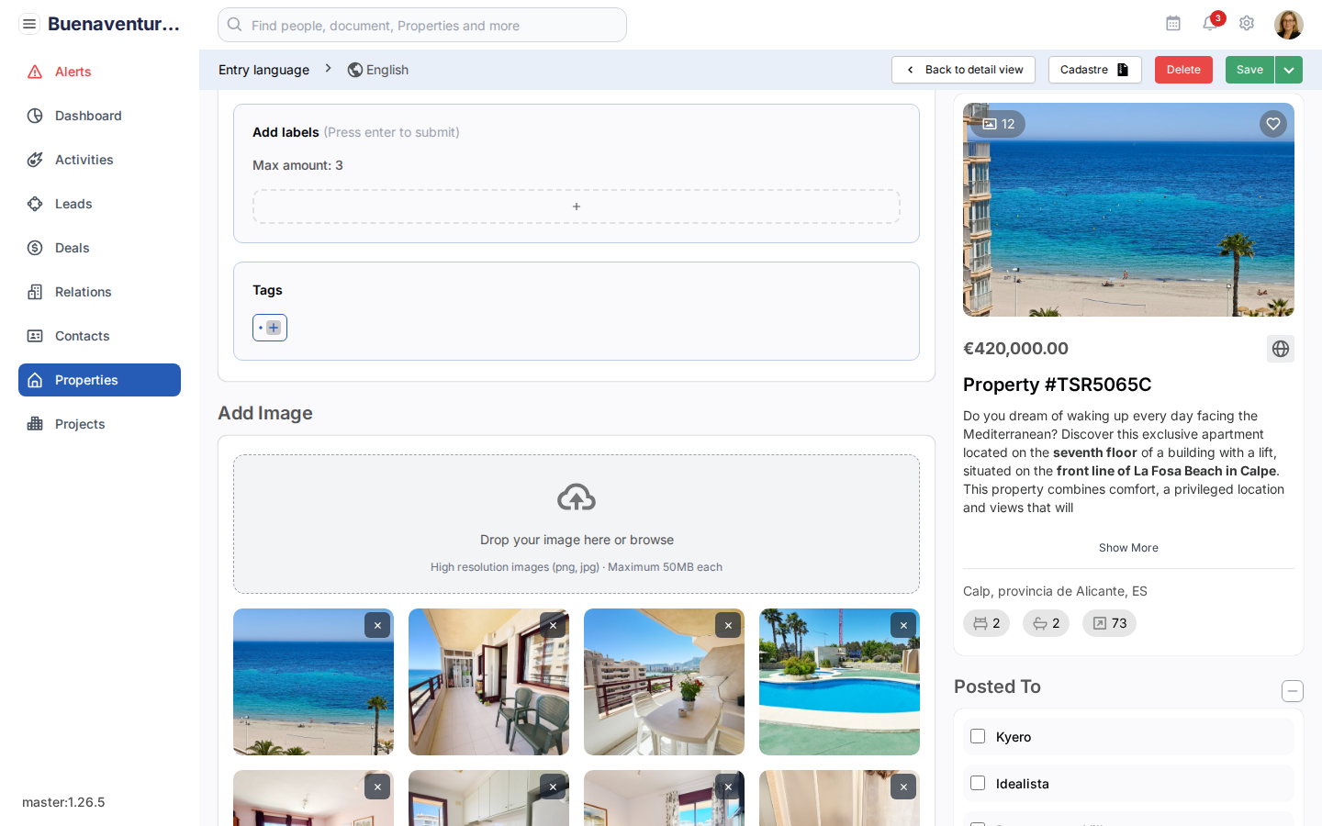This screenshot has height=826, width=1322.
Task: Collapse the Posted To section
Action: pyautogui.click(x=1292, y=691)
